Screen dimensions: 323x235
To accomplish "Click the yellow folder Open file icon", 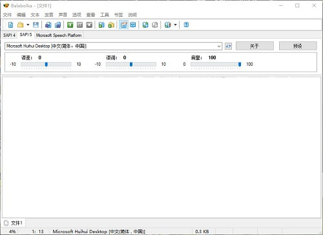I will (21, 25).
